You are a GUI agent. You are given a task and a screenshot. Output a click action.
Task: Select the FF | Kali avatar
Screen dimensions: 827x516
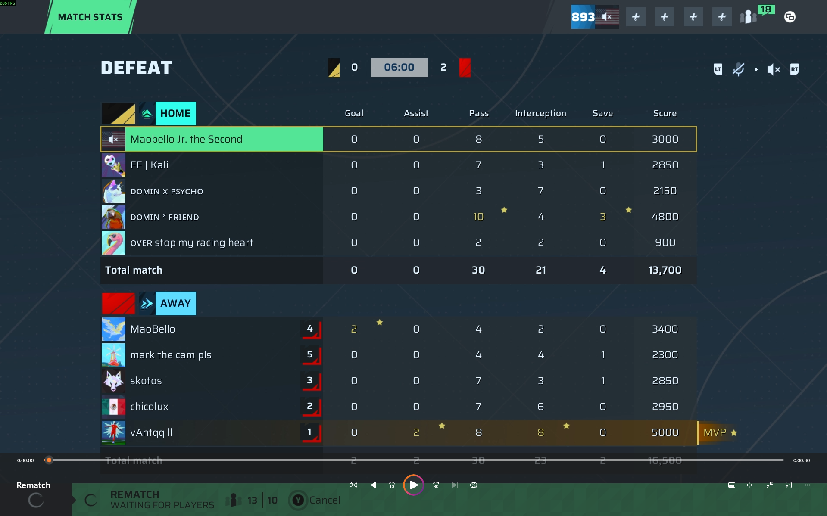[x=113, y=165]
